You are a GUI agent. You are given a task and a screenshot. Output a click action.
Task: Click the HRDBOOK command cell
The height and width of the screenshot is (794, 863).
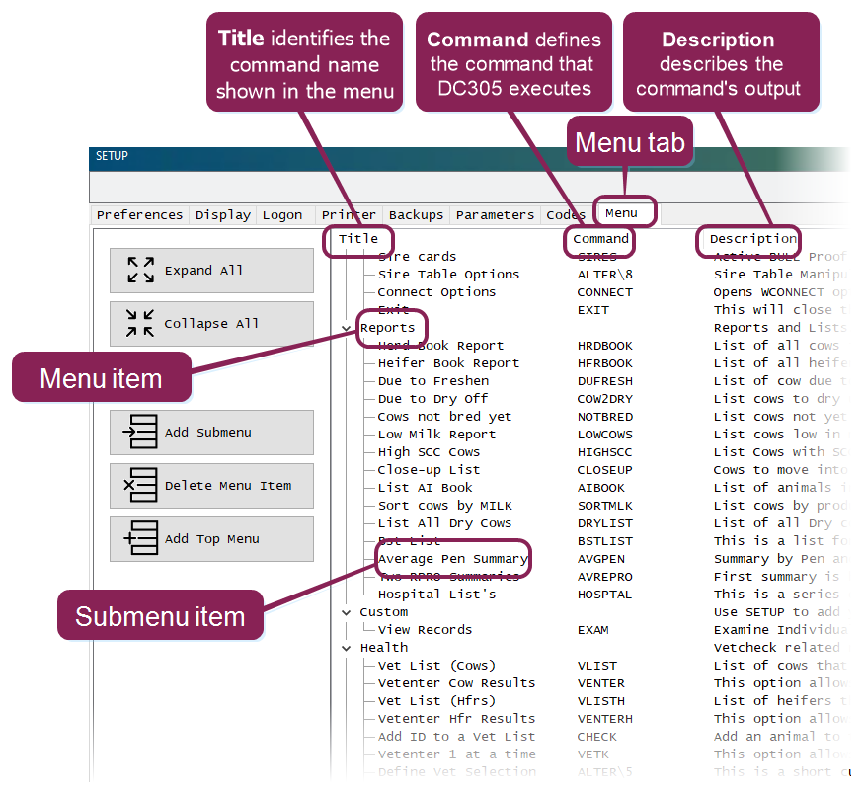tap(605, 346)
